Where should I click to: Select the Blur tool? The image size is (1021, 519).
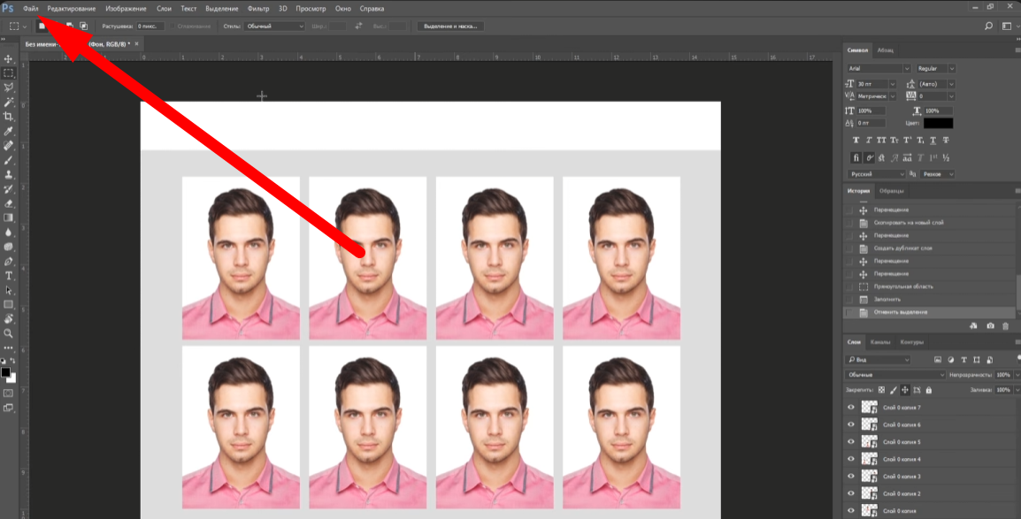[9, 233]
